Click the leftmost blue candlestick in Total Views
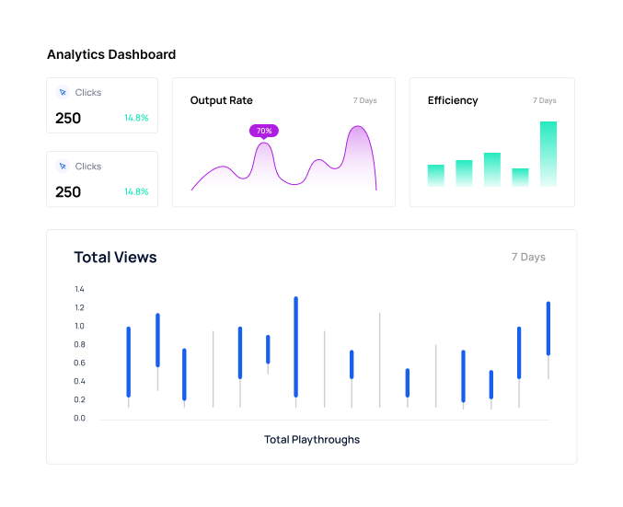The height and width of the screenshot is (507, 623). coord(128,362)
